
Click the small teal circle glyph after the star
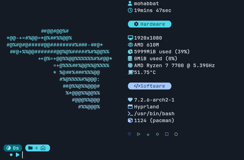(x=157, y=134)
